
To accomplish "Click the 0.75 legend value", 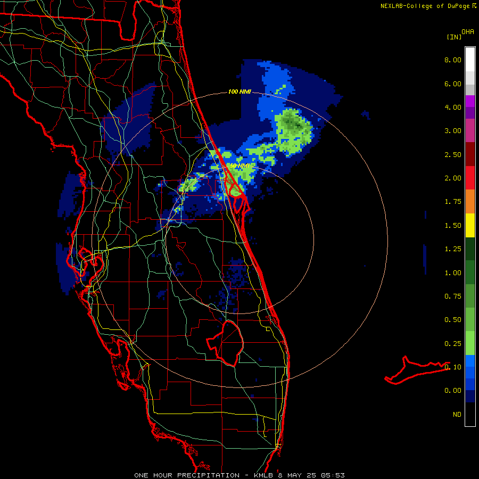I will [x=453, y=296].
